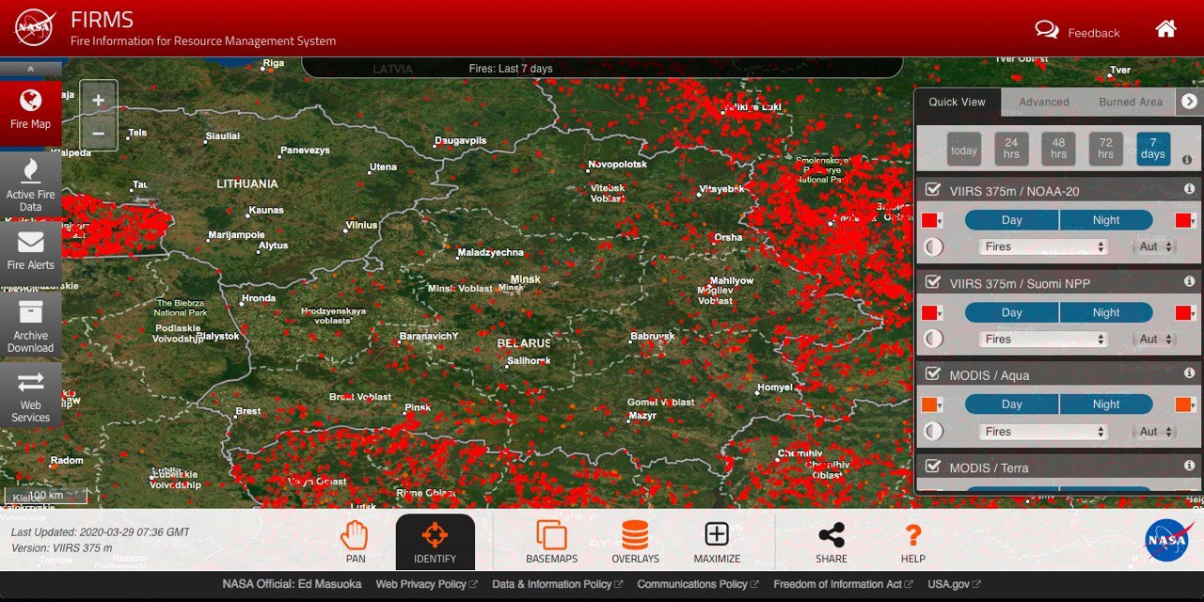Select the 72 hrs time range
This screenshot has height=602, width=1204.
[x=1105, y=150]
